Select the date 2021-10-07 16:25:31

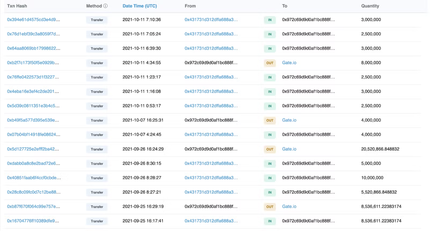coord(143,120)
